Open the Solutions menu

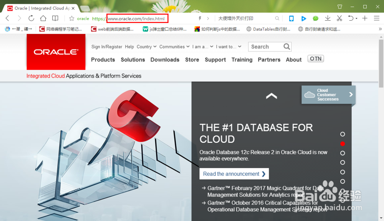coord(133,60)
